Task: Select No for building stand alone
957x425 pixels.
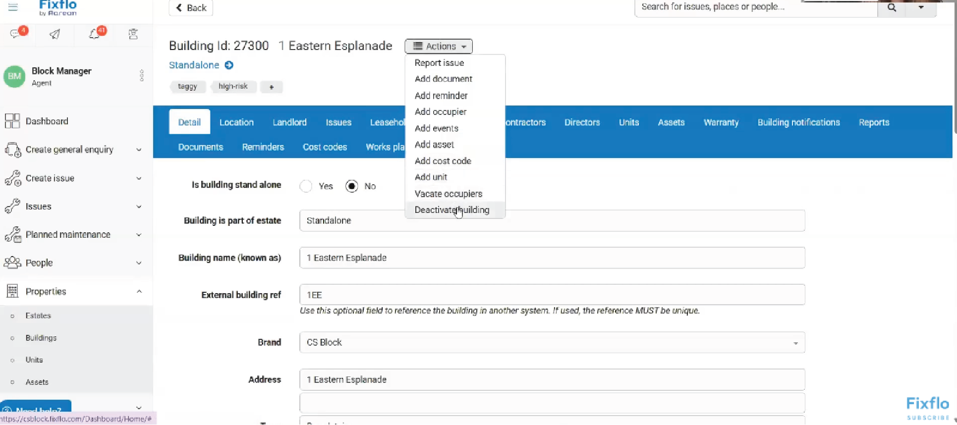Action: click(x=352, y=186)
